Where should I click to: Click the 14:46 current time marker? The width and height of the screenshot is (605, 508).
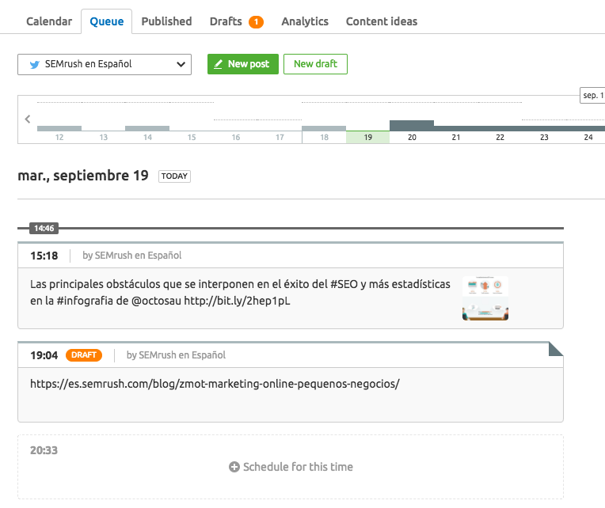(x=44, y=228)
